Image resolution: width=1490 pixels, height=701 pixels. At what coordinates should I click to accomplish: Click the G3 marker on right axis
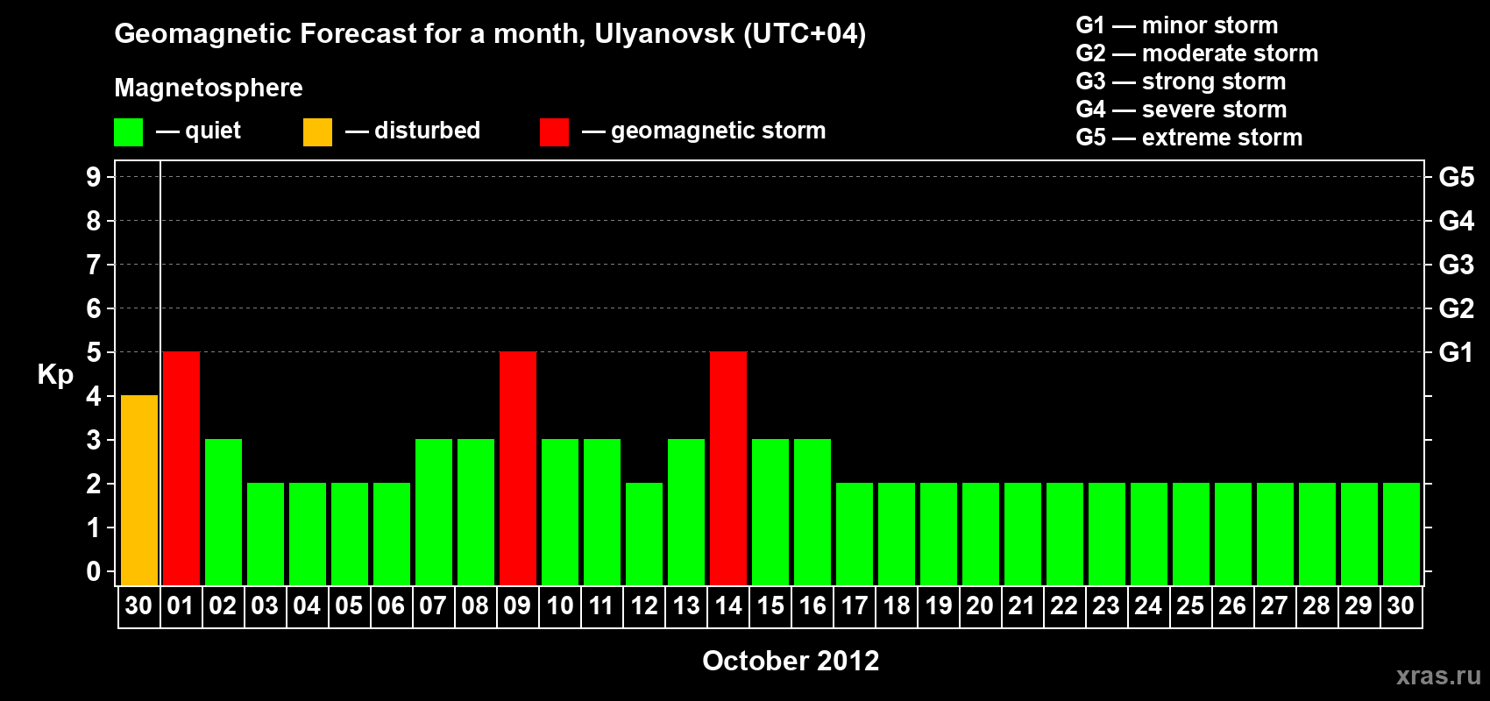(1457, 265)
